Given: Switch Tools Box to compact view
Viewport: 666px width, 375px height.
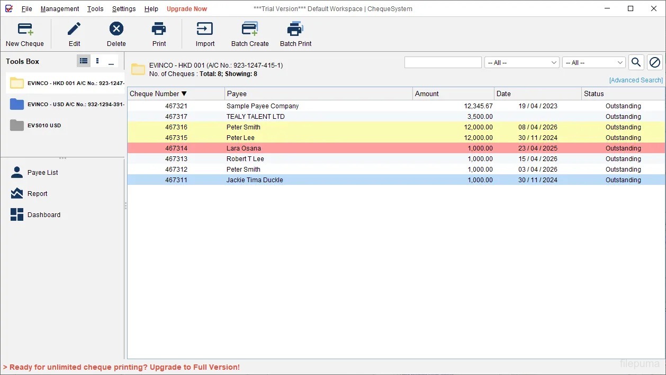Looking at the screenshot, I should coord(97,61).
